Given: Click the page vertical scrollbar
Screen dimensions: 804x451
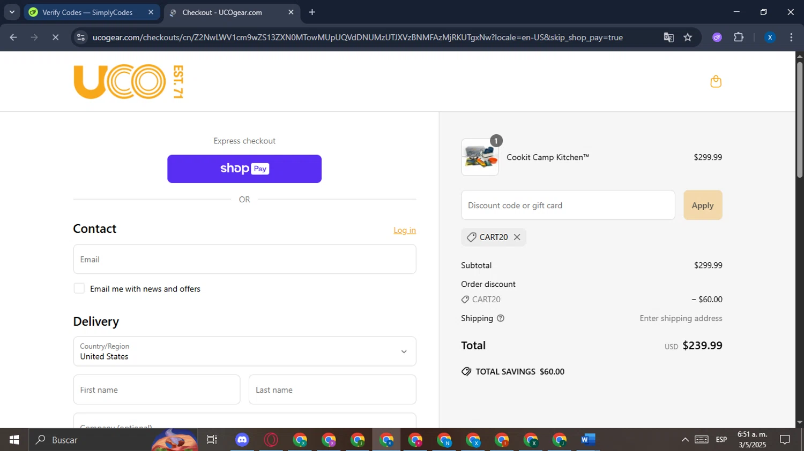Looking at the screenshot, I should coord(800,120).
